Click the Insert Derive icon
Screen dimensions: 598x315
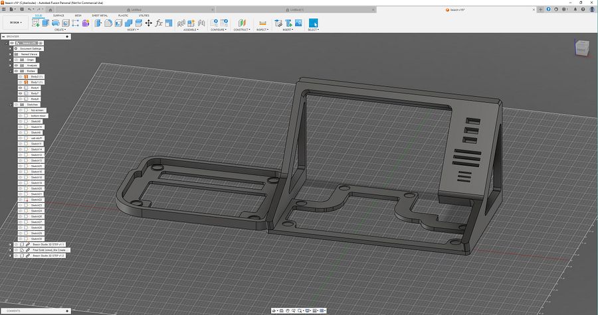(278, 23)
